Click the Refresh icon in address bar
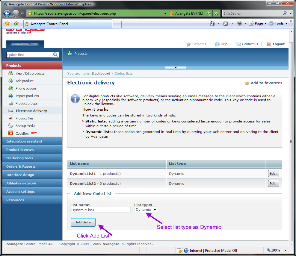This screenshot has height=256, width=296. (209, 13)
